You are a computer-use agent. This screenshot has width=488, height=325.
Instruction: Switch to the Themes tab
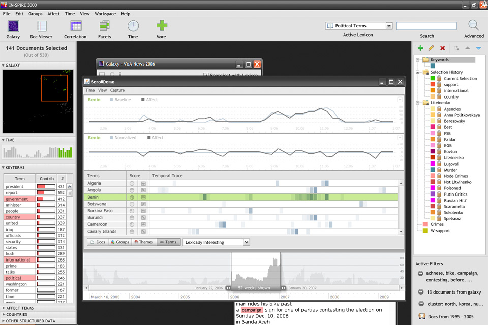pyautogui.click(x=143, y=242)
